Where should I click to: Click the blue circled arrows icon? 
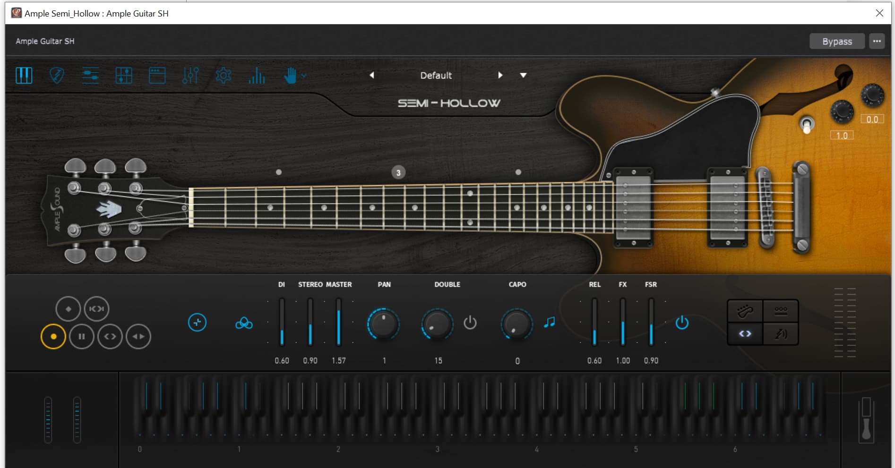197,323
